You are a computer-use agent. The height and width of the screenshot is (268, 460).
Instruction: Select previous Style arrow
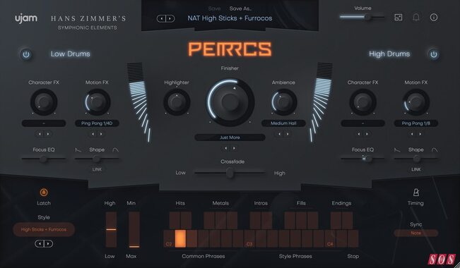tap(40, 243)
